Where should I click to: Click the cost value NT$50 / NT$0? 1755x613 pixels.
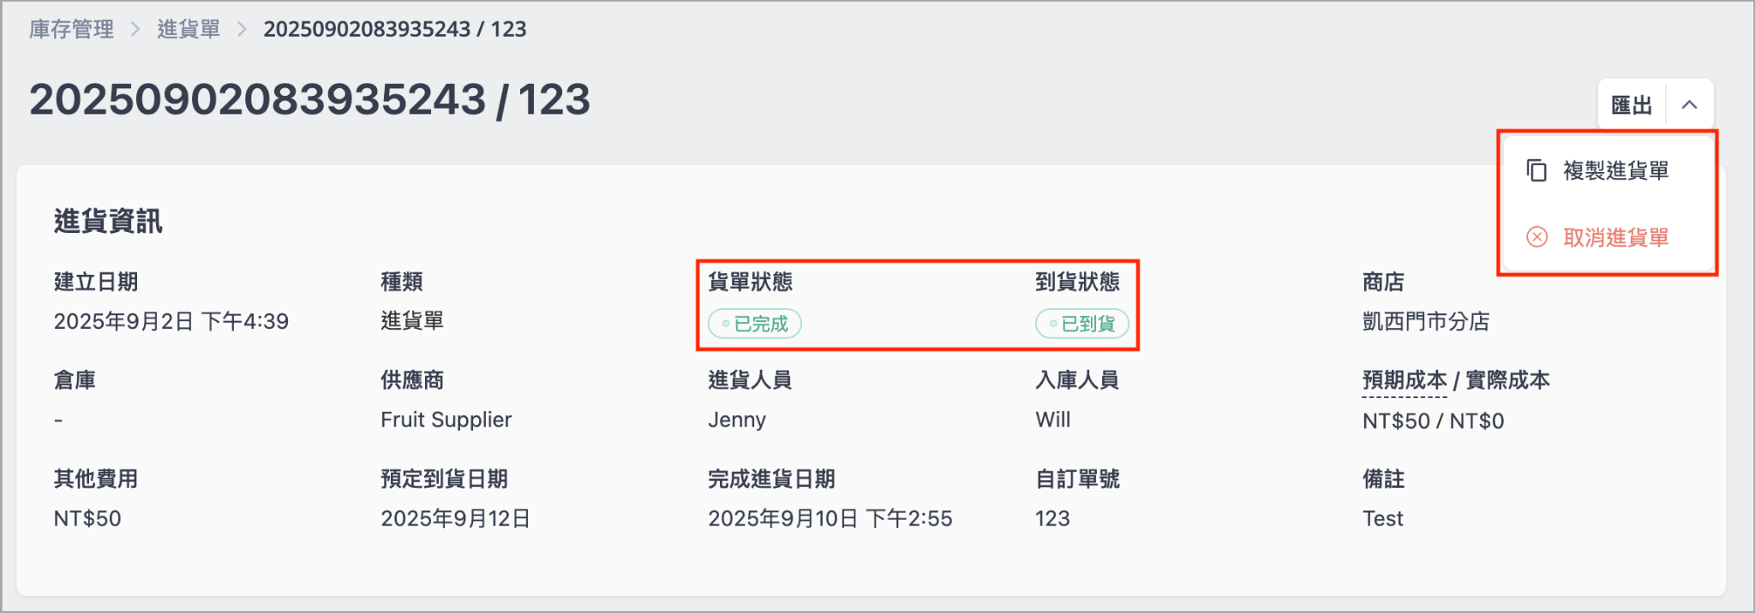[x=1433, y=420]
